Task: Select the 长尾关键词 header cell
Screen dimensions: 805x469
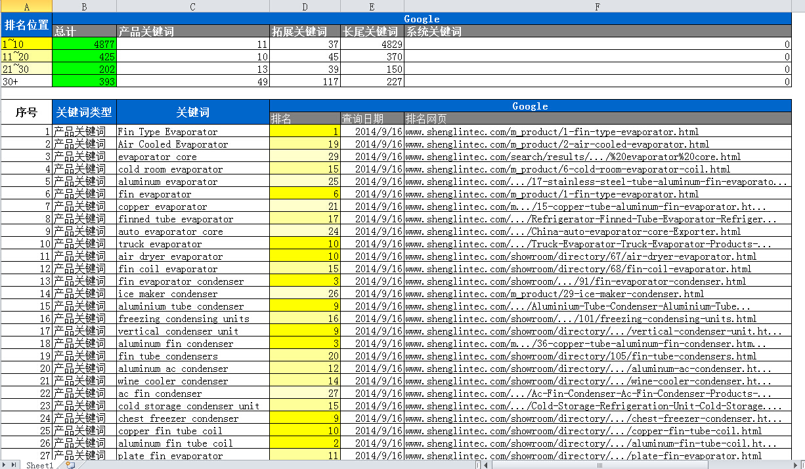Action: [x=372, y=31]
